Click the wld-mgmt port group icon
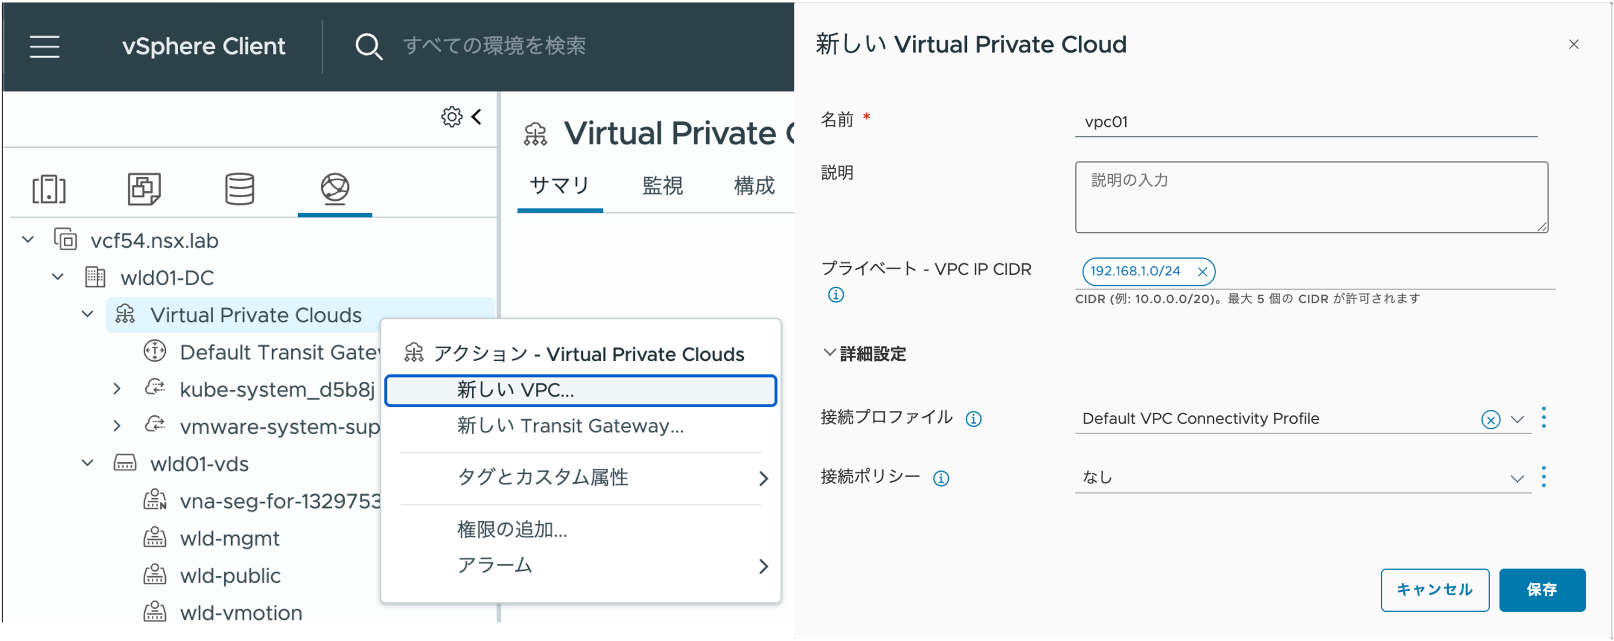 pyautogui.click(x=155, y=537)
